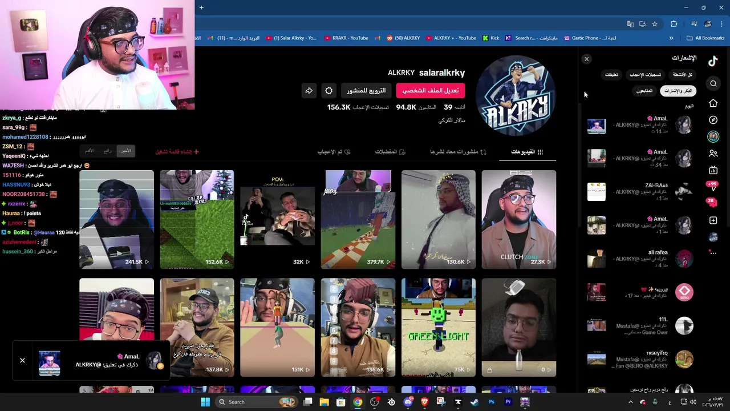Open Discord from the taskbar
The height and width of the screenshot is (411, 730).
[408, 402]
